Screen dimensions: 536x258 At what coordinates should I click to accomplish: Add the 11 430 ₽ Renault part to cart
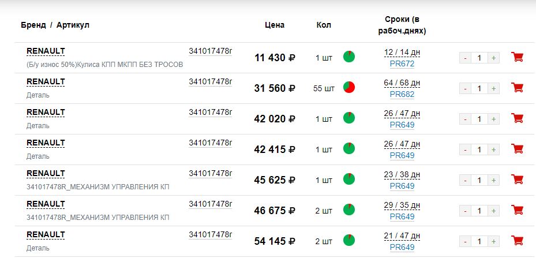(x=518, y=57)
